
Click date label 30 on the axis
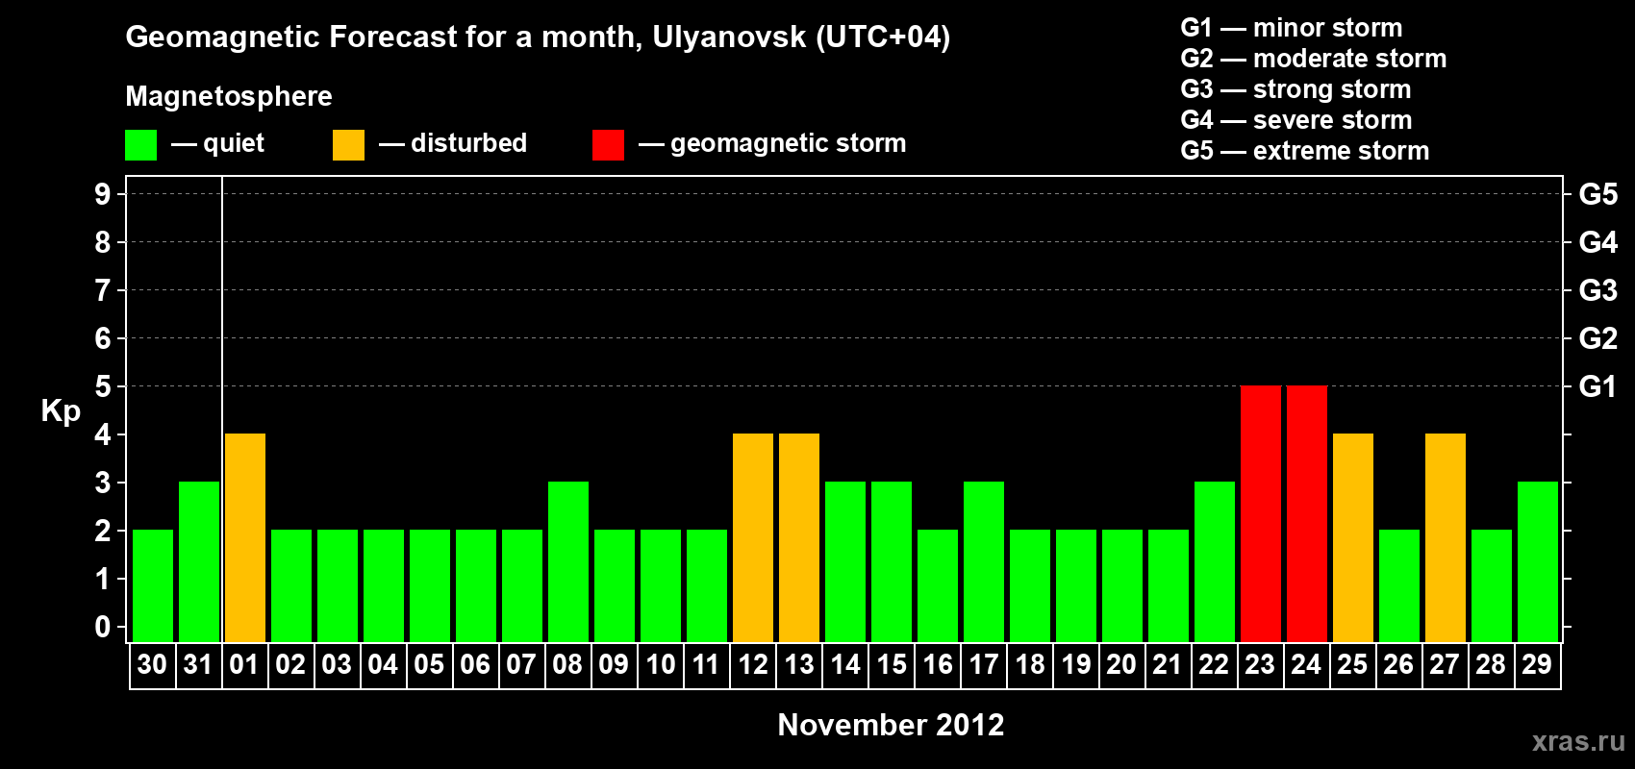coord(152,665)
